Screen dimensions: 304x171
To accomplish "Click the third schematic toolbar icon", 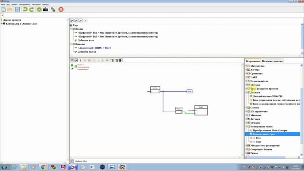I will click(x=81, y=60).
